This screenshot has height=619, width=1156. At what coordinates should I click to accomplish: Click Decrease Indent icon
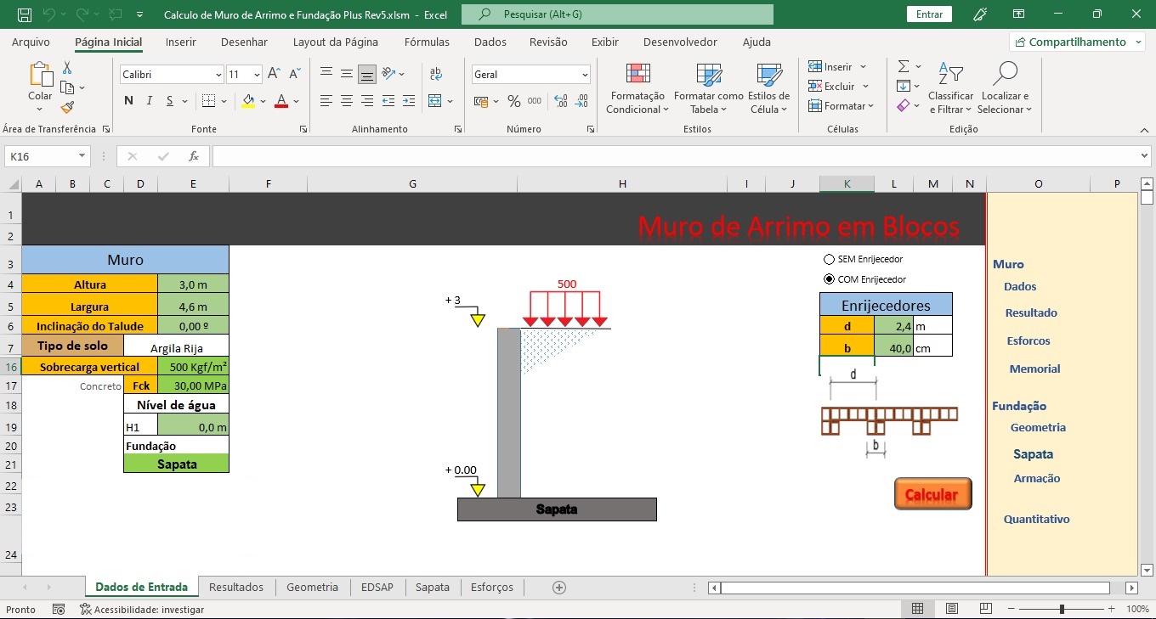click(388, 101)
